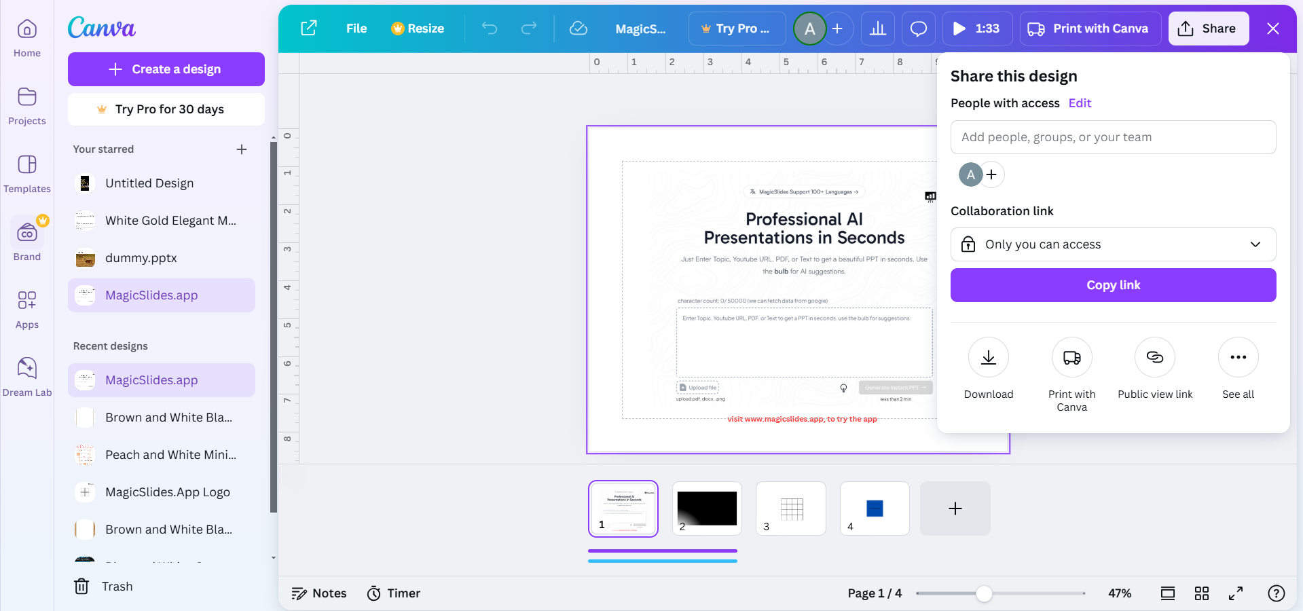Open the Brand kit icon
The width and height of the screenshot is (1303, 611).
coord(27,233)
